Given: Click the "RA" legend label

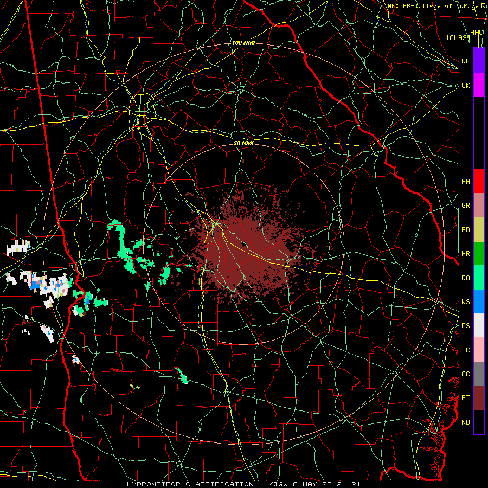Looking at the screenshot, I should [465, 278].
